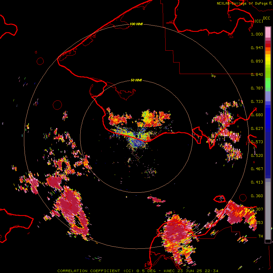
Task: Click the gray band of the color bar
Action: click(268, 211)
